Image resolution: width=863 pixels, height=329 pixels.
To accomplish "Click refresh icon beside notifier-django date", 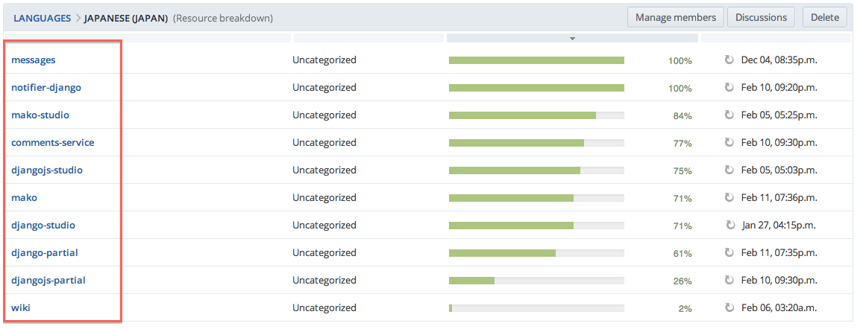I will (x=729, y=88).
